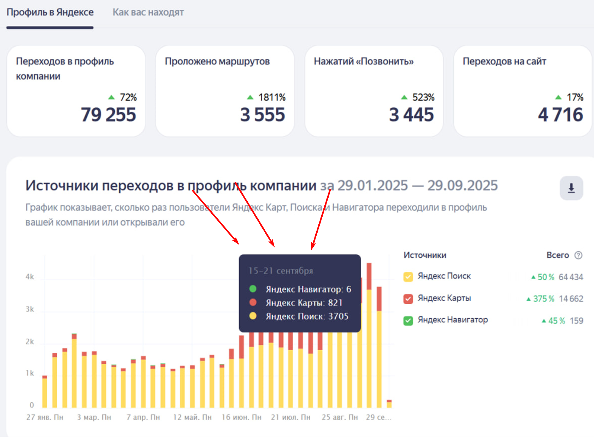Click the help question mark next to Всего
The height and width of the screenshot is (437, 594).
pos(578,255)
